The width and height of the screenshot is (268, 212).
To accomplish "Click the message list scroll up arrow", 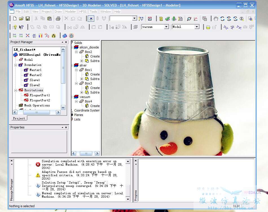I will pos(128,161).
